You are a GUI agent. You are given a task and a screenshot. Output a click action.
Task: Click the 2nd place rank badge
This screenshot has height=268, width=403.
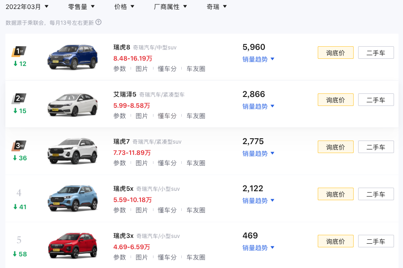19,98
